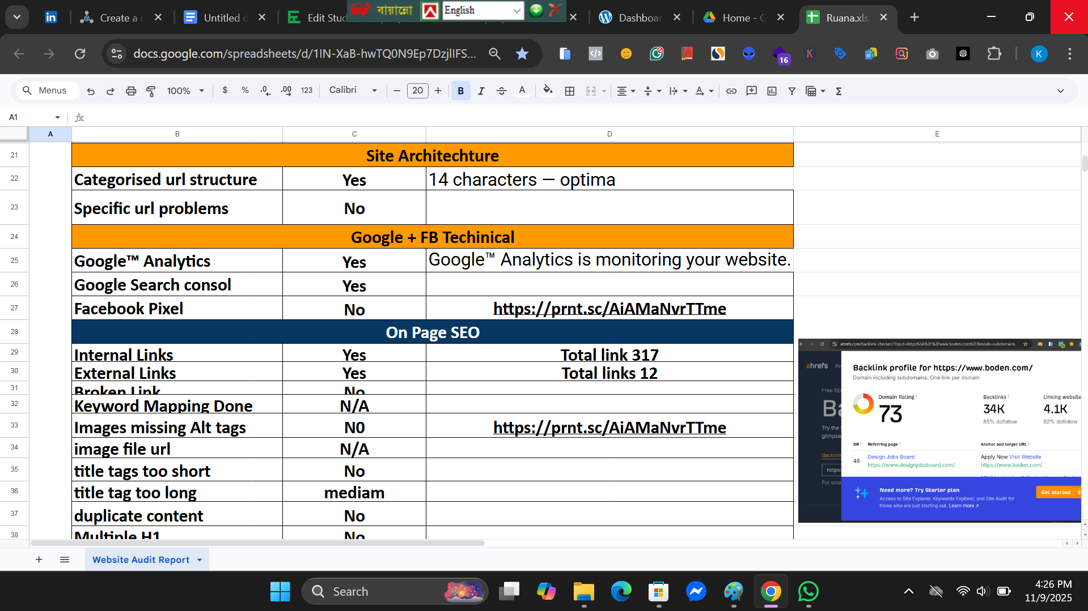This screenshot has width=1088, height=611.
Task: Open the prnt.sc Facebook Pixel link
Action: (x=609, y=309)
